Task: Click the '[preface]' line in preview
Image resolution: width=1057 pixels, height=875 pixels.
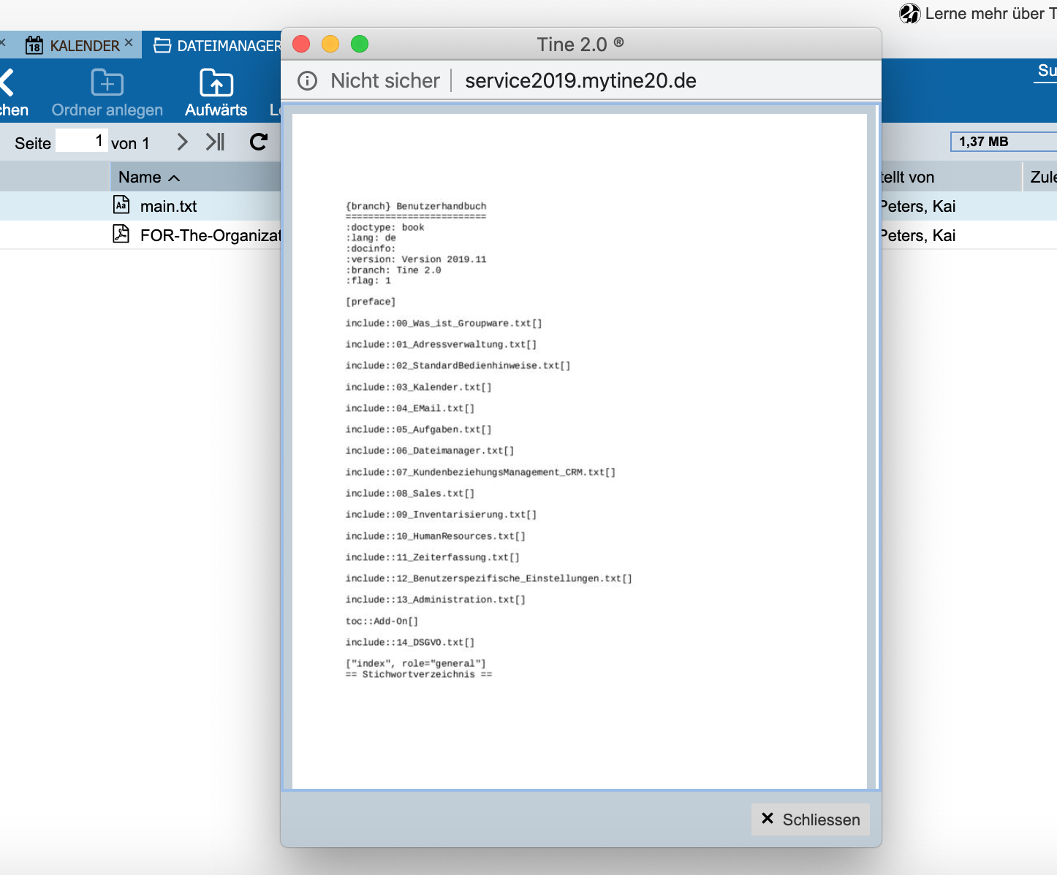Action: pos(371,302)
